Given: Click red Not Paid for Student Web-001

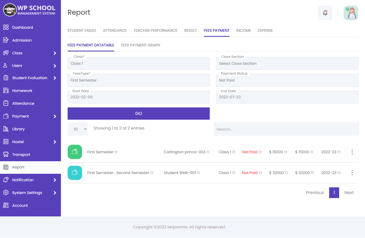Looking at the screenshot, I should point(250,173).
